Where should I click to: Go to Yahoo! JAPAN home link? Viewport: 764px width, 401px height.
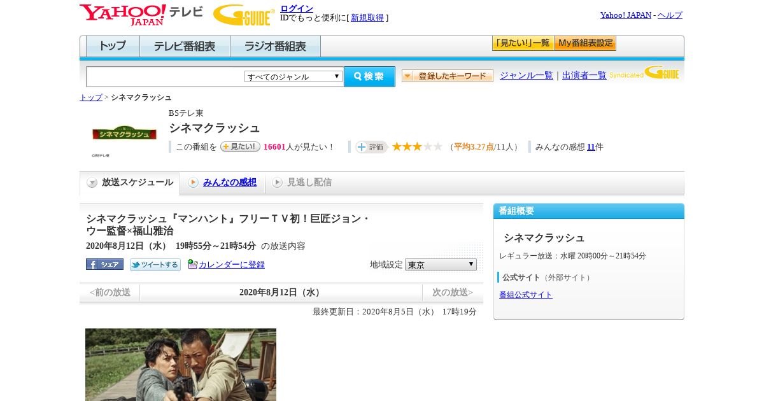point(626,15)
